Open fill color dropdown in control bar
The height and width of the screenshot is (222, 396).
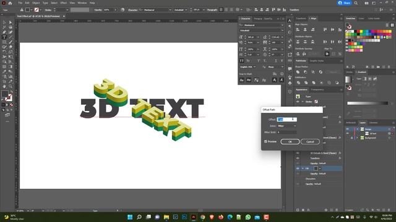tap(32, 10)
